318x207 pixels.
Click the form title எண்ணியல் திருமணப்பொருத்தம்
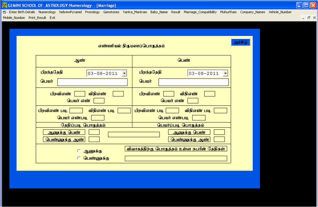(x=131, y=46)
